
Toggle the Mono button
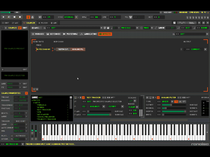pyautogui.click(x=161, y=28)
